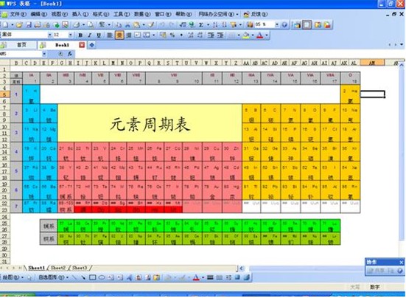Select the Oval drawing tool

(x=102, y=278)
